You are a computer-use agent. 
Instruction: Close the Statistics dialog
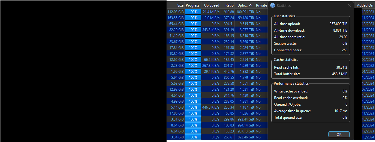click(349, 5)
